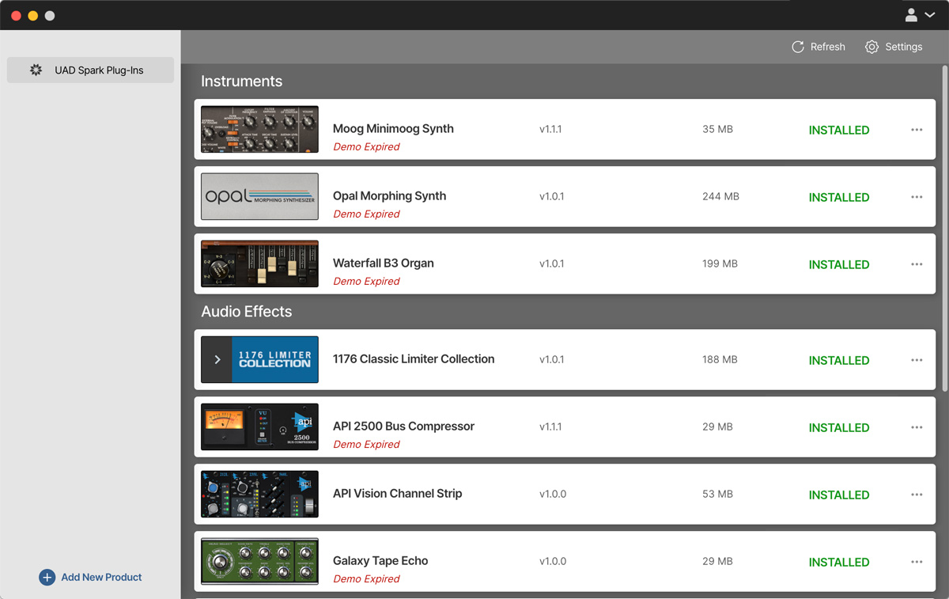The height and width of the screenshot is (599, 949).
Task: Click the Waterfall B3 Organ thumbnail
Action: (259, 263)
